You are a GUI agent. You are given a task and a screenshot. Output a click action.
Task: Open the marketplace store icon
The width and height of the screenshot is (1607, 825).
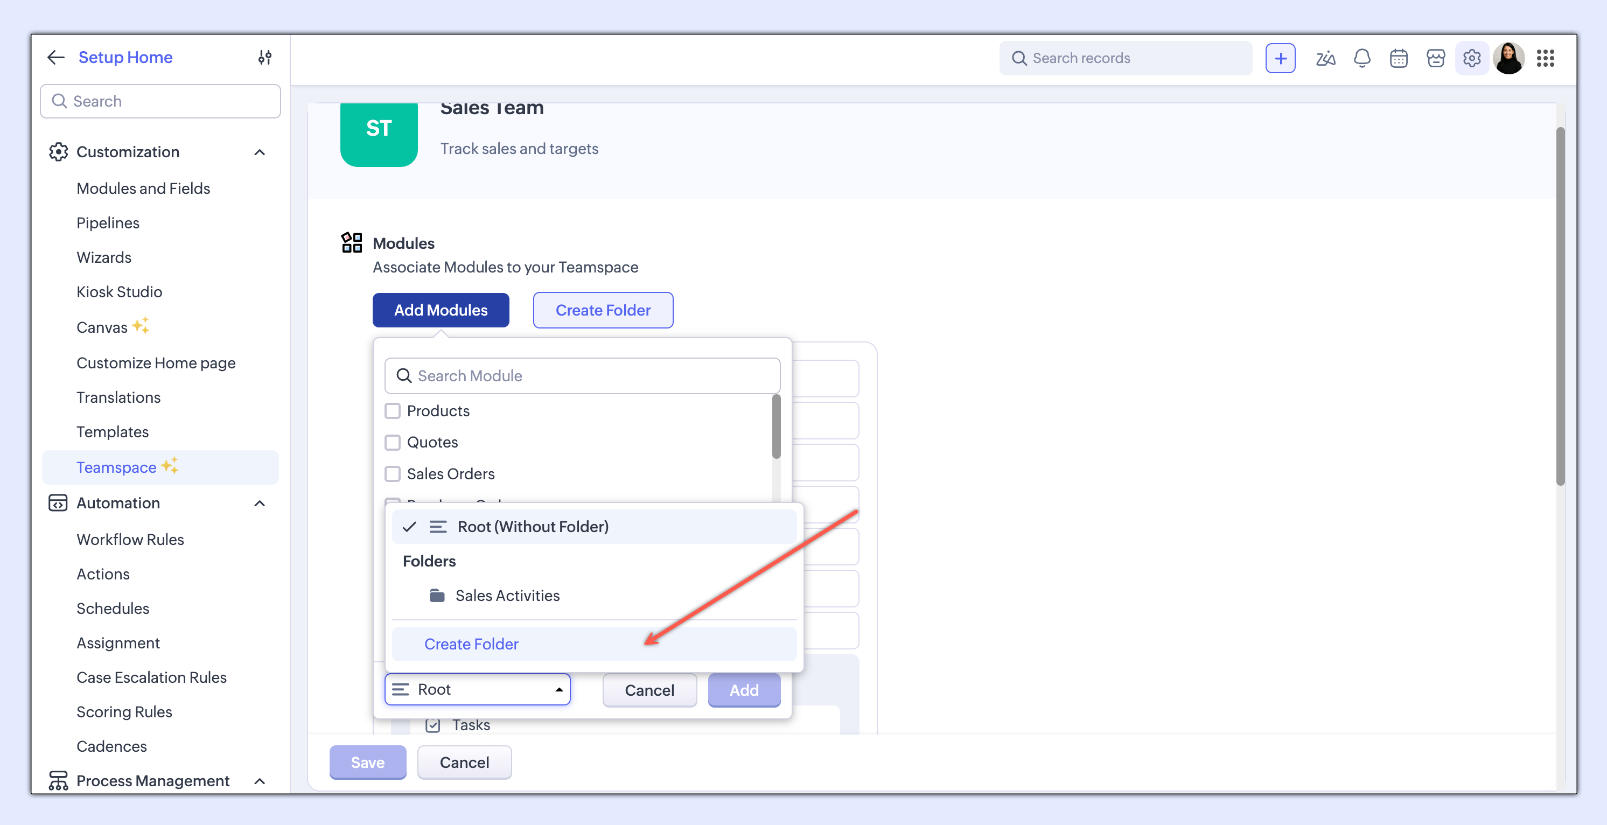point(1435,58)
